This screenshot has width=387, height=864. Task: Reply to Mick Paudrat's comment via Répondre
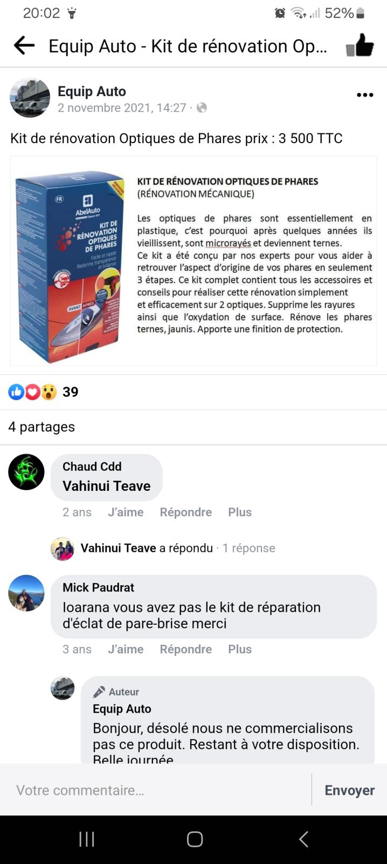(x=186, y=649)
